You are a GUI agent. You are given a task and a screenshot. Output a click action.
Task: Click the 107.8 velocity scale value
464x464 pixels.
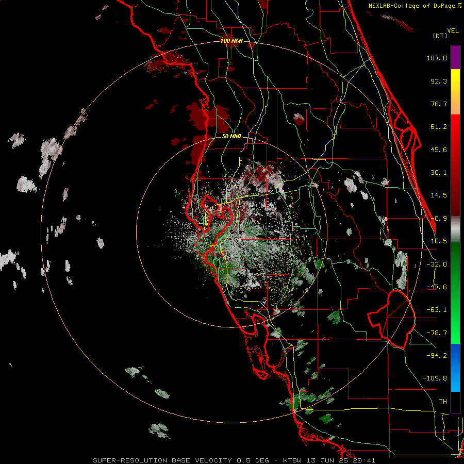click(437, 58)
